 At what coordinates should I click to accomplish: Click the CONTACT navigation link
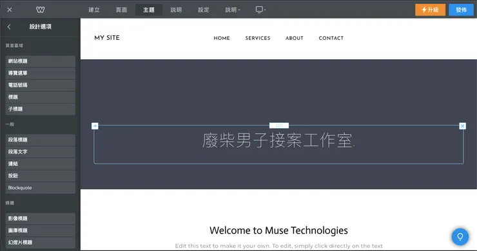pos(331,38)
